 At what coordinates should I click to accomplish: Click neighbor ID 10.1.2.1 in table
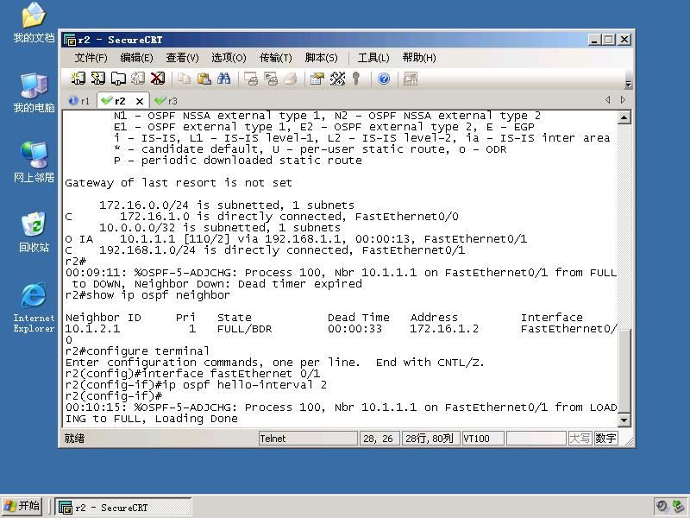92,329
